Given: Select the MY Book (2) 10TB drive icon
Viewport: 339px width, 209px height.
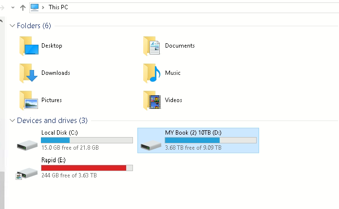Looking at the screenshot, I should (151, 145).
